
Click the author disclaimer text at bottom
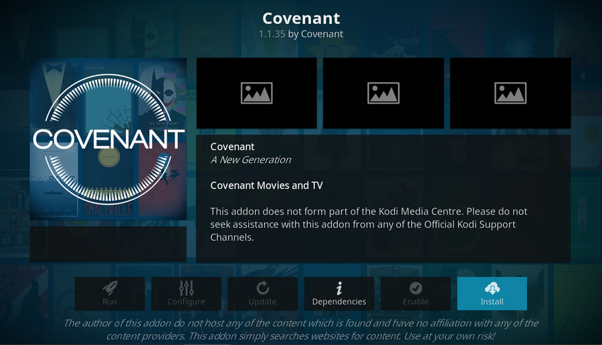click(x=301, y=330)
